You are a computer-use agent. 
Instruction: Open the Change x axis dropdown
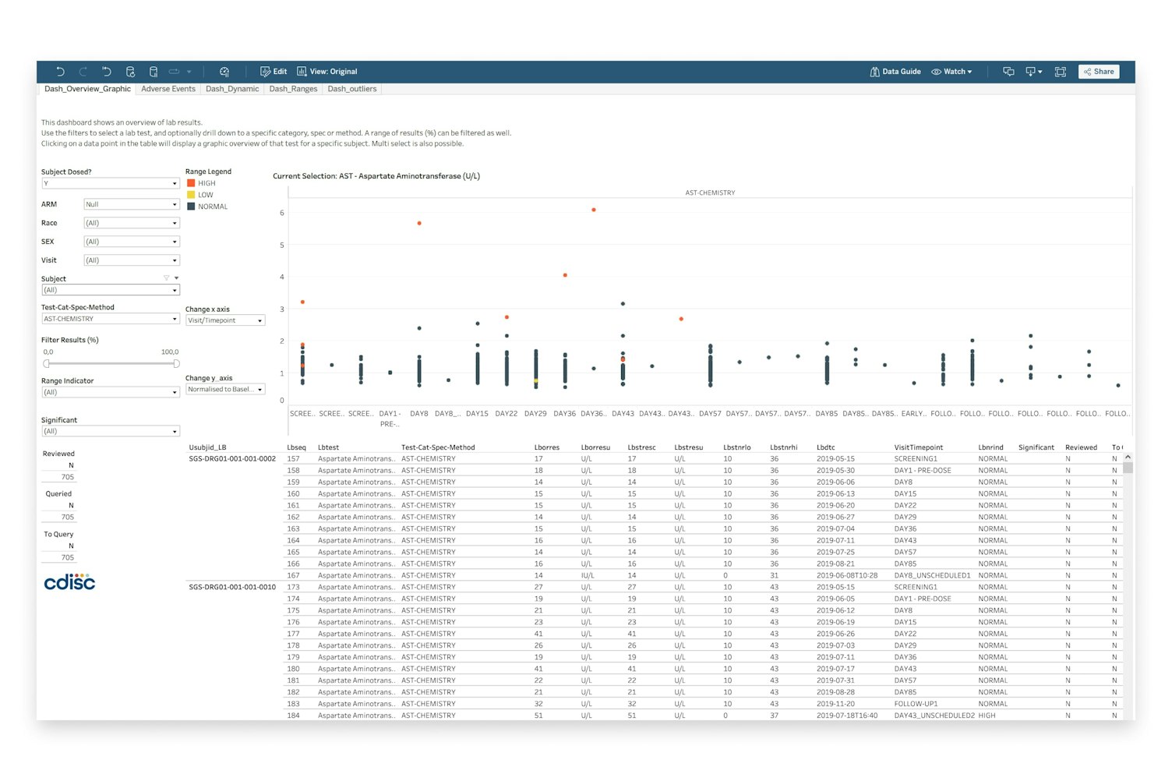[x=225, y=320]
